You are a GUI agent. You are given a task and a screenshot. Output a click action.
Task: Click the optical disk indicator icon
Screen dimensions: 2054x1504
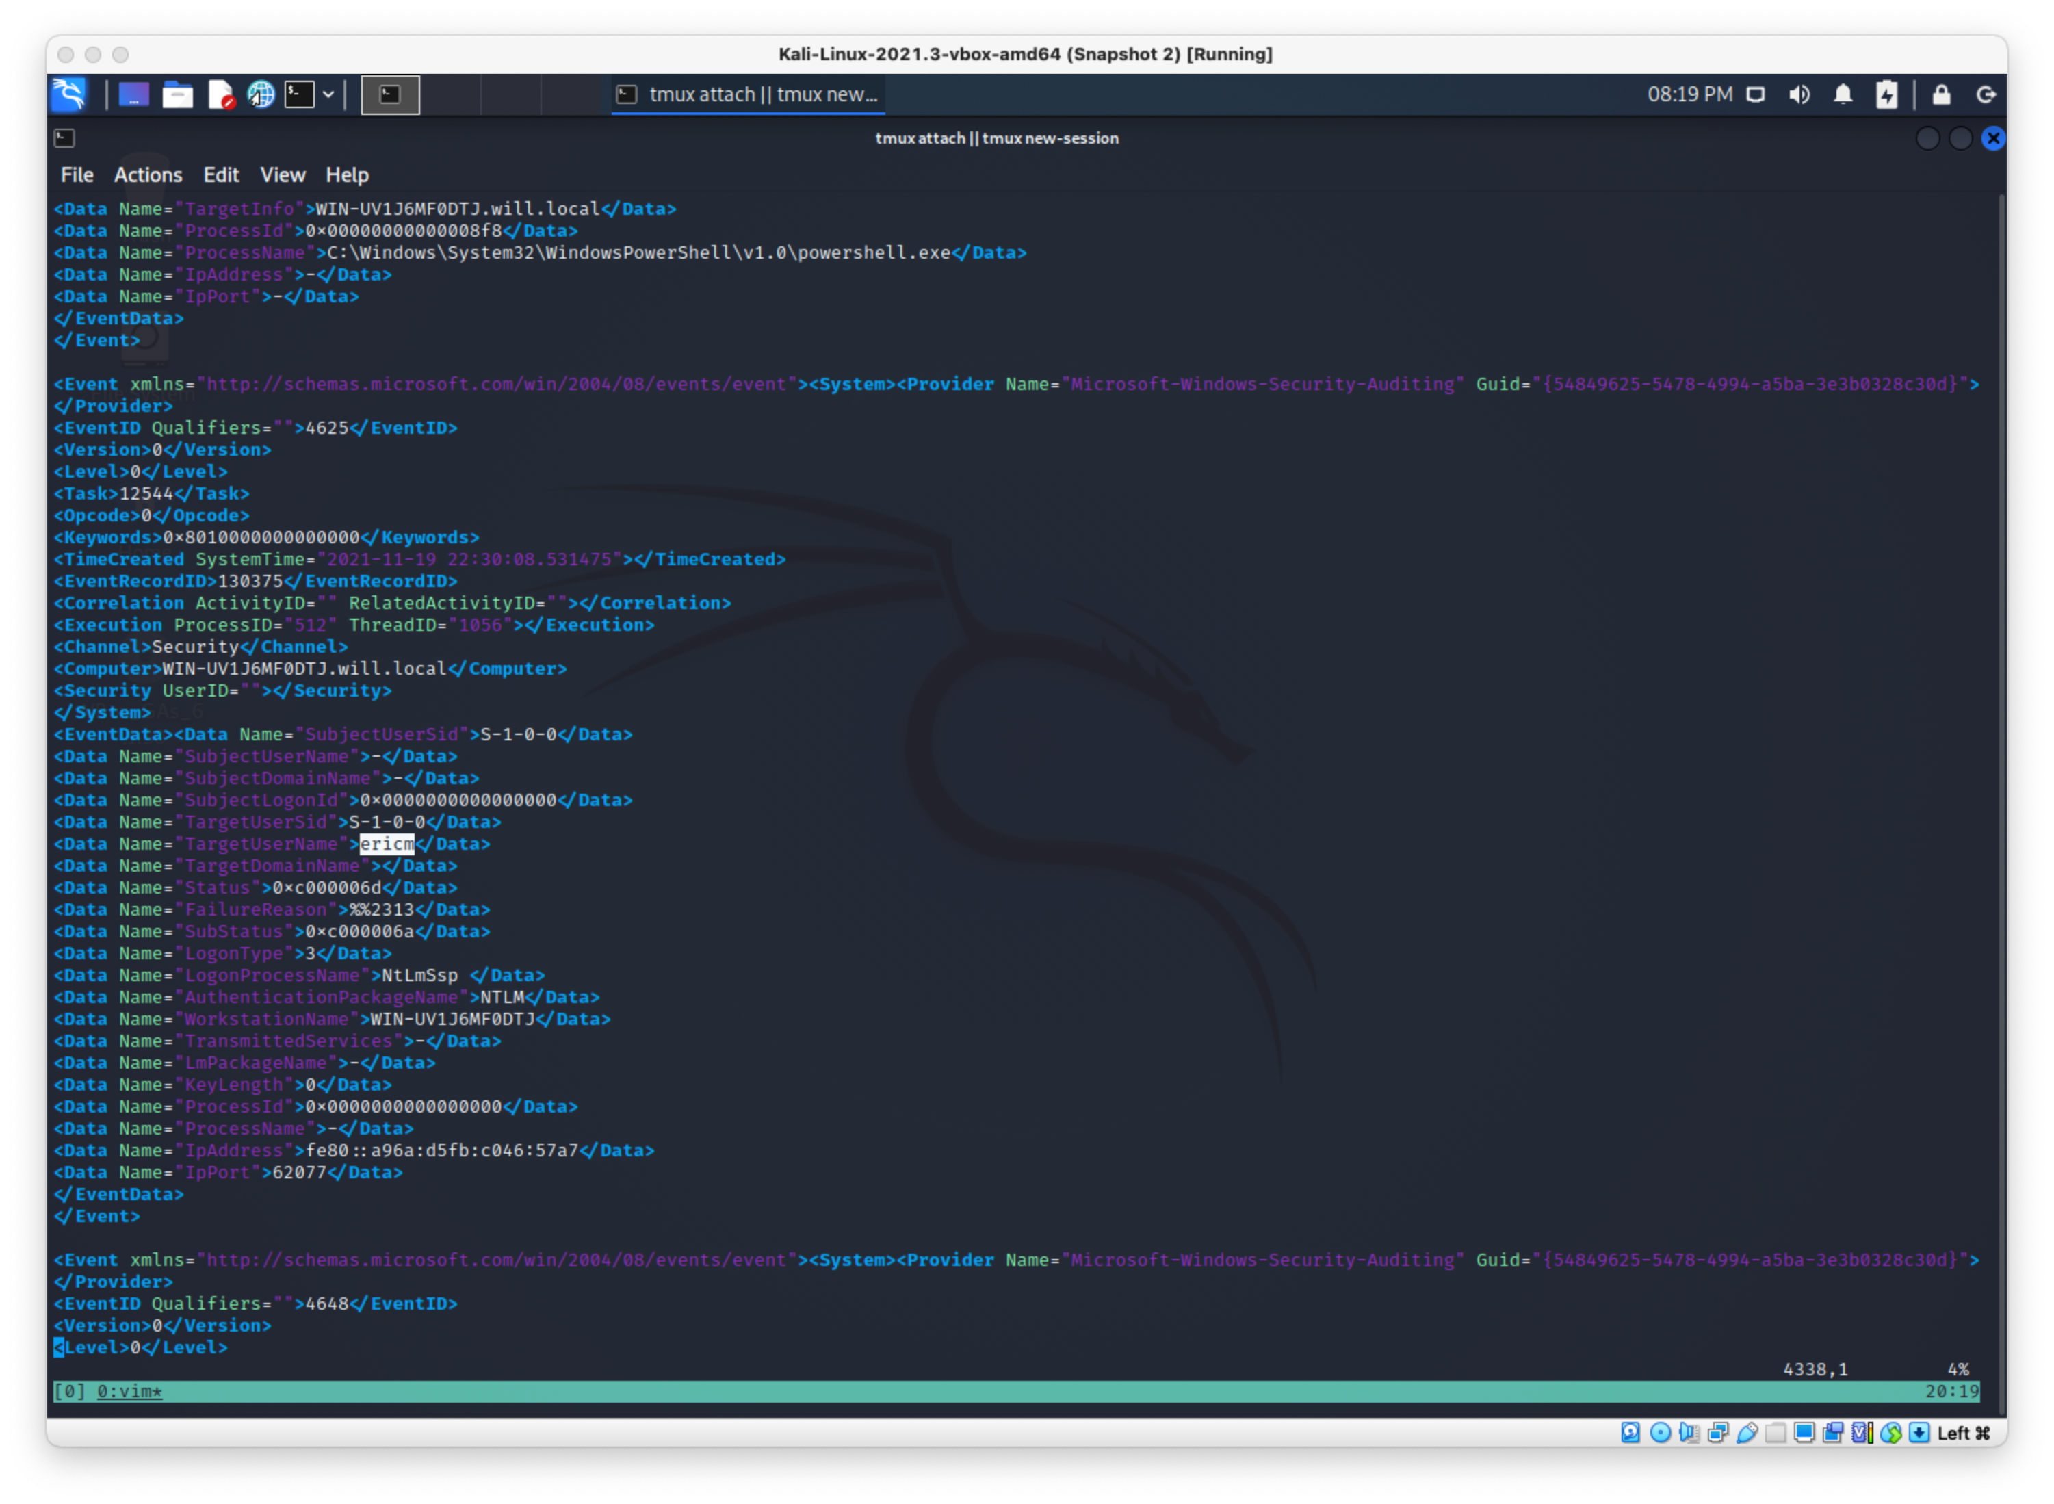1660,1433
